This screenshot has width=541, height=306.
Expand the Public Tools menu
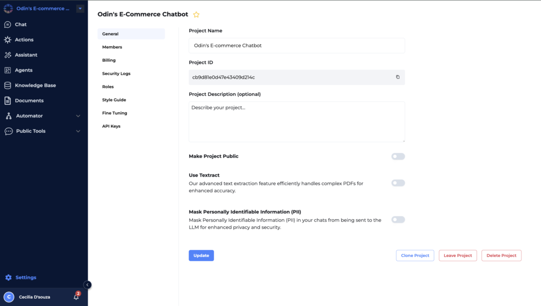78,131
